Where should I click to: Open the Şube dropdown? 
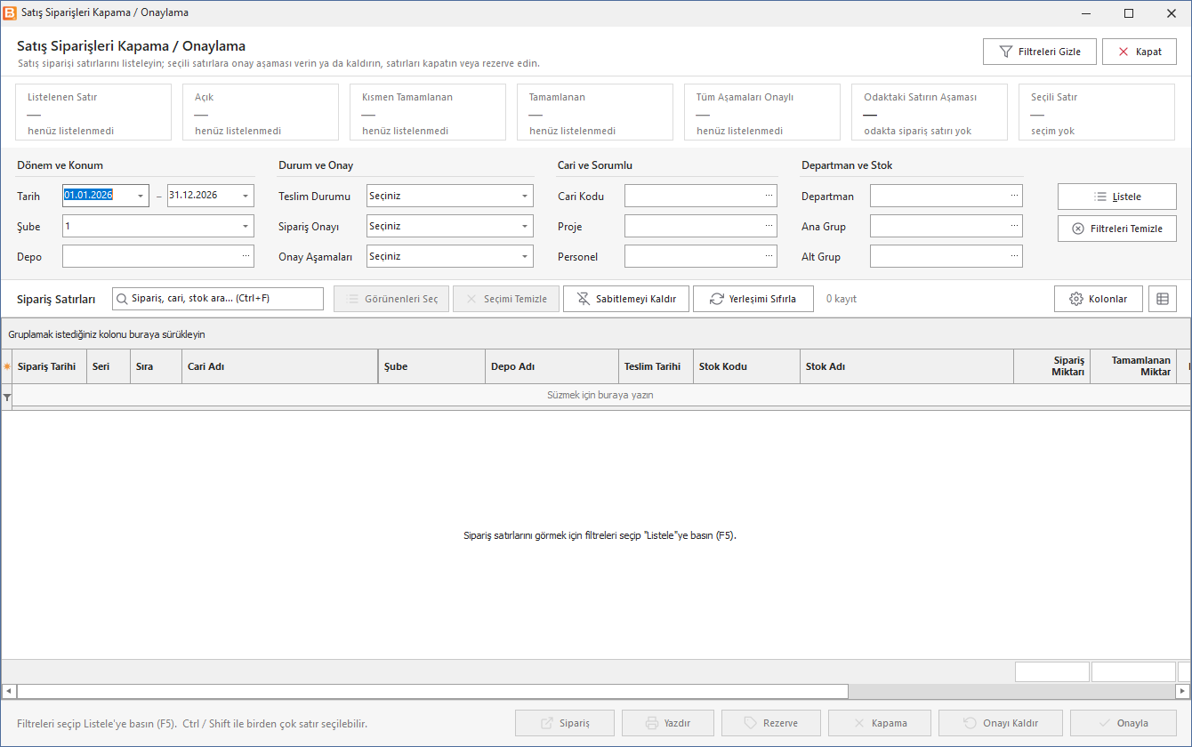[246, 226]
